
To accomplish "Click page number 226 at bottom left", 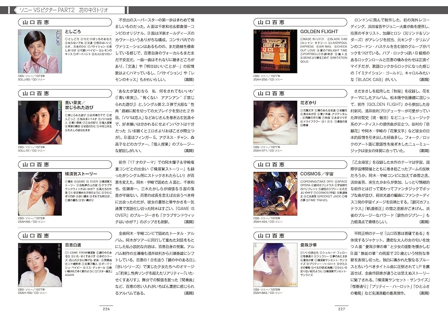I will click(x=108, y=308).
